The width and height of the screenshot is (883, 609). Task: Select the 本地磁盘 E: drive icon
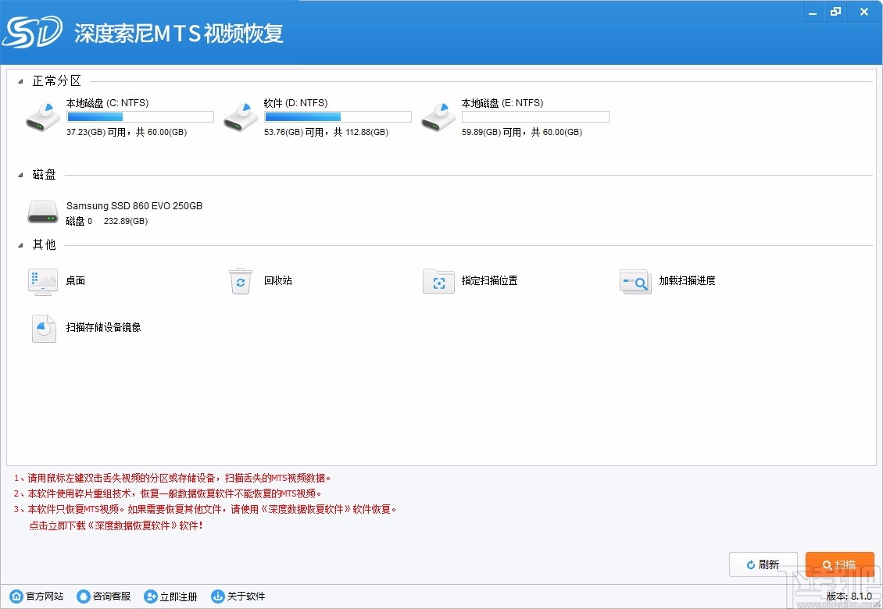[438, 116]
